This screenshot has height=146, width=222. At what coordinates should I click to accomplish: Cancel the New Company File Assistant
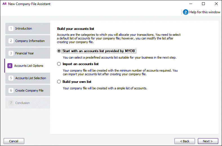[14, 141]
